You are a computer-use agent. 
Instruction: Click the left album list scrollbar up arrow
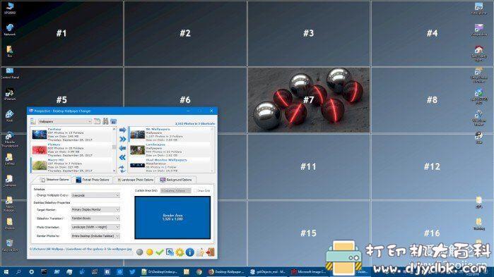tap(114, 129)
